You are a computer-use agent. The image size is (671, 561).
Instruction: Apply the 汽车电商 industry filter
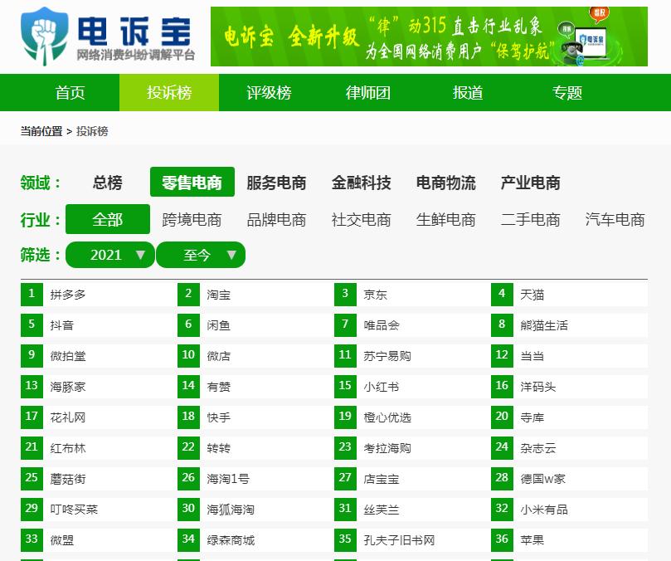(614, 220)
